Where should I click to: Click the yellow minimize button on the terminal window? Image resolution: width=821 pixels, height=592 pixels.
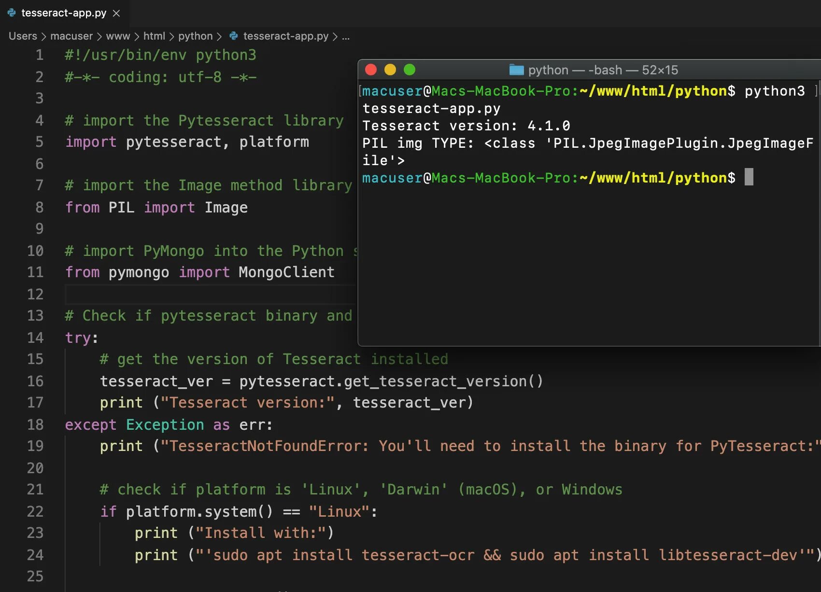(390, 70)
